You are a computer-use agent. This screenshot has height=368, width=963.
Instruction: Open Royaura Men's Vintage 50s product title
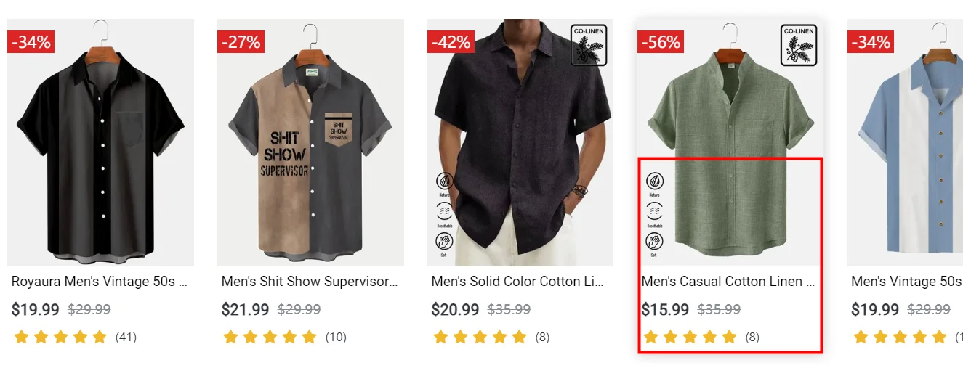pos(100,281)
